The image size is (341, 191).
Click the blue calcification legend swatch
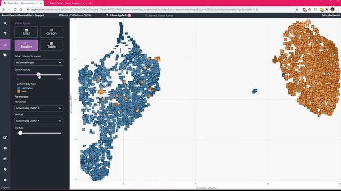[19, 88]
